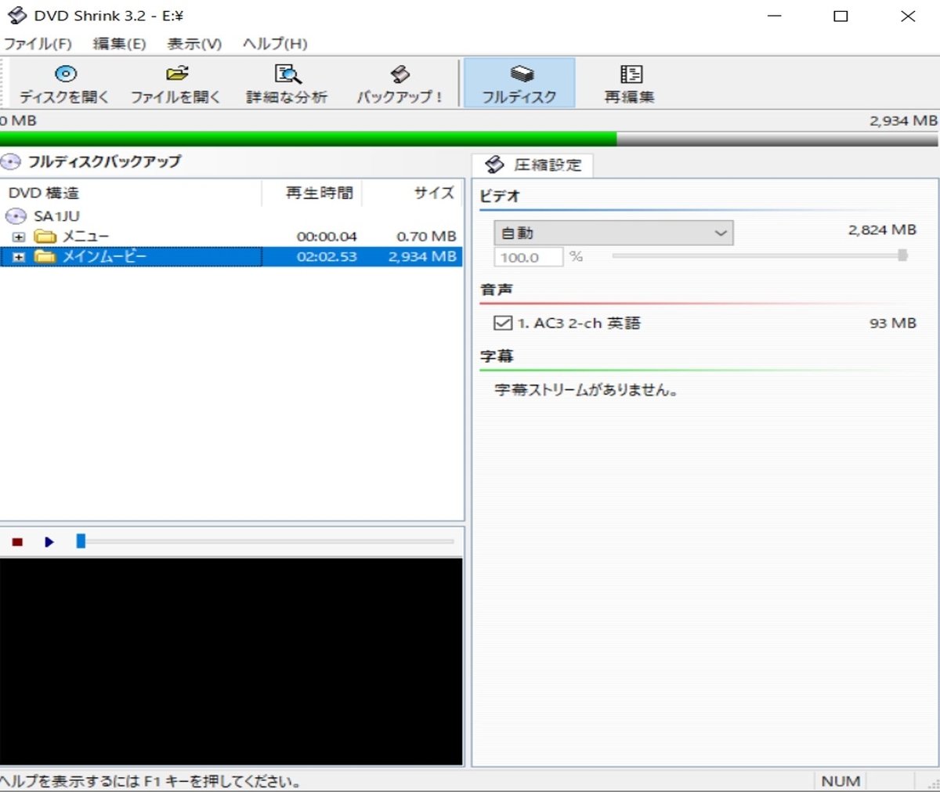Click the 93 MB audio size value
This screenshot has height=792, width=940.
point(893,323)
